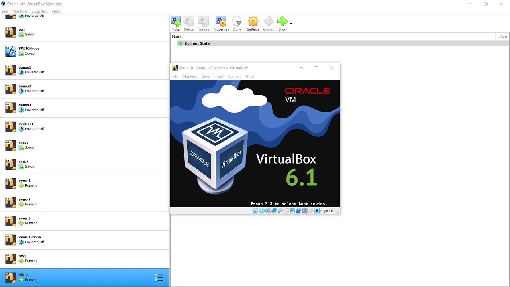The height and width of the screenshot is (287, 510).
Task: Click the audio indicator in SW-2 status bar
Action: (x=268, y=211)
